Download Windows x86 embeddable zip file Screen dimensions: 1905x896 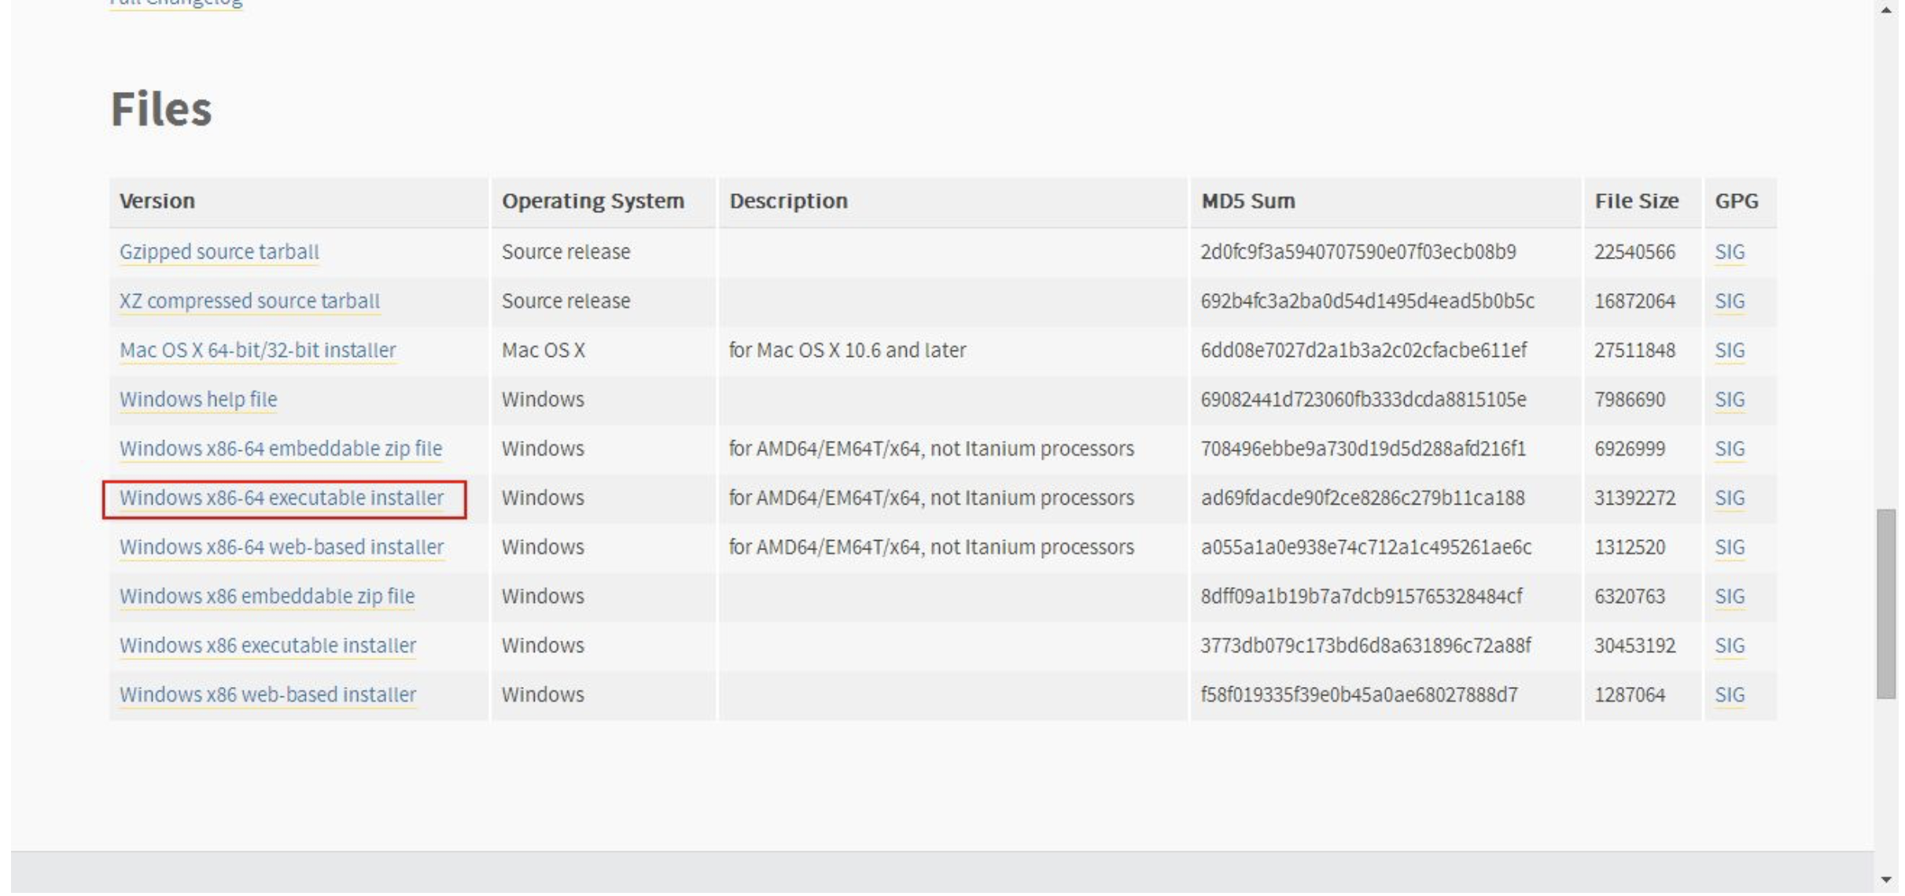click(267, 596)
